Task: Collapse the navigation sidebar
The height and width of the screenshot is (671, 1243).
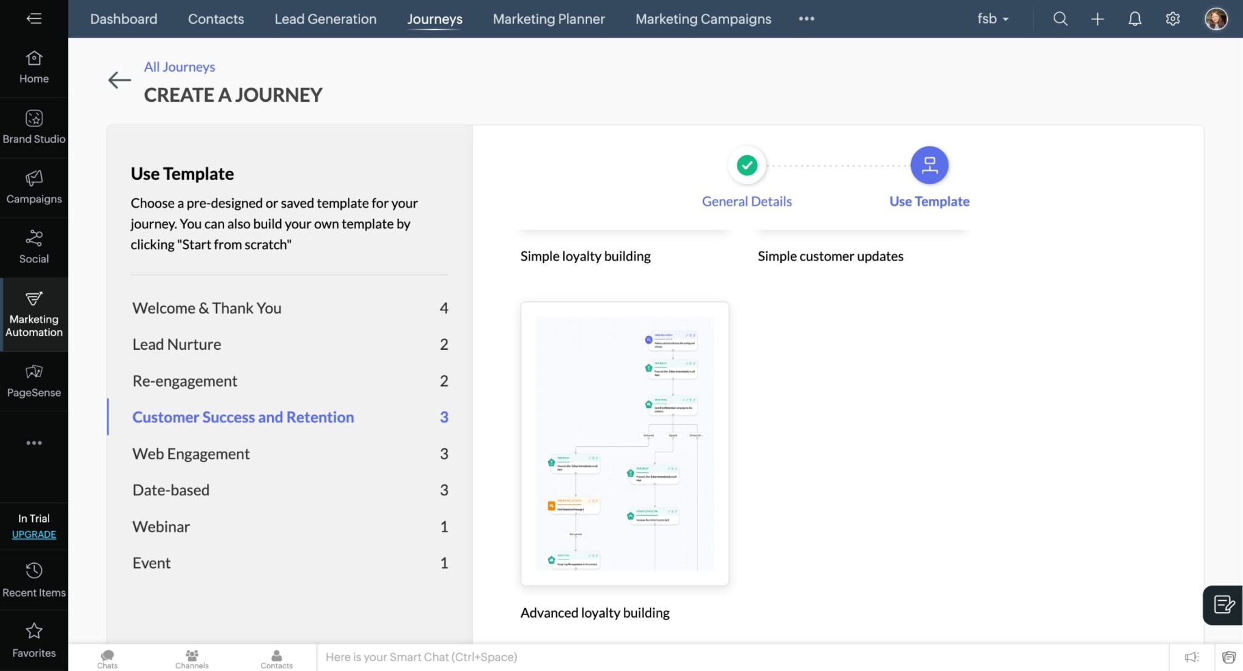Action: [34, 19]
